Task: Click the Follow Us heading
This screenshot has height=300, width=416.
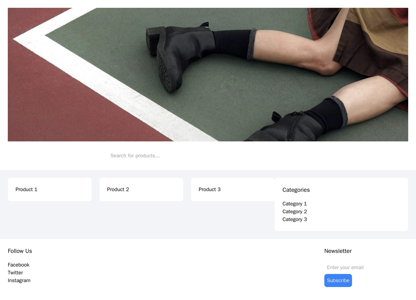Action: 20,251
